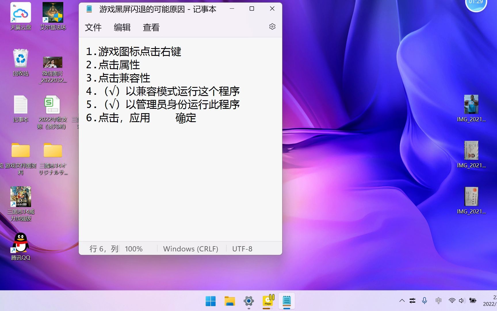This screenshot has width=497, height=311.
Task: Click UTF-8 encoding status entry
Action: tap(242, 249)
